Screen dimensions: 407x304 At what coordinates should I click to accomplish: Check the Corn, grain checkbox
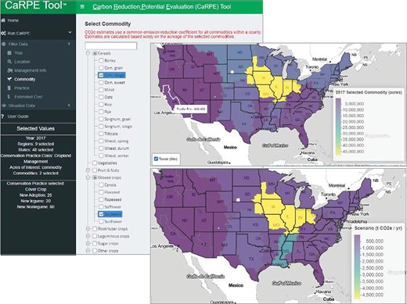[101, 68]
